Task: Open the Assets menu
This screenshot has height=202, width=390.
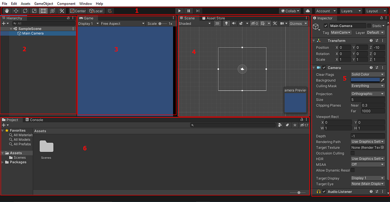Action: tap(25, 4)
